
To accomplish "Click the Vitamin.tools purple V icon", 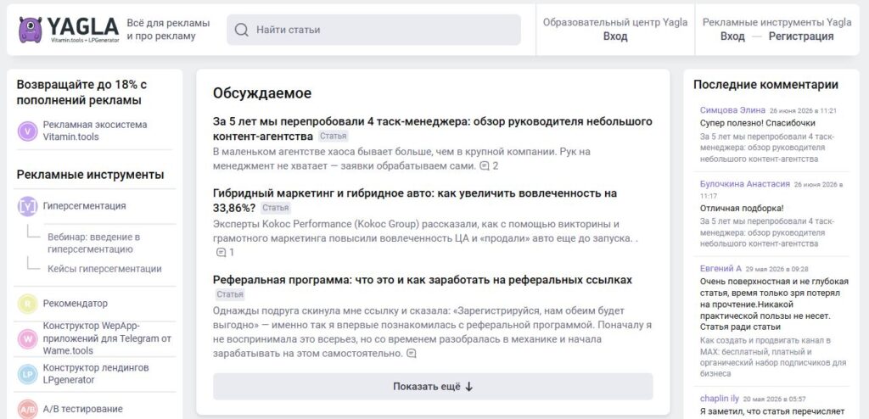I will [27, 131].
